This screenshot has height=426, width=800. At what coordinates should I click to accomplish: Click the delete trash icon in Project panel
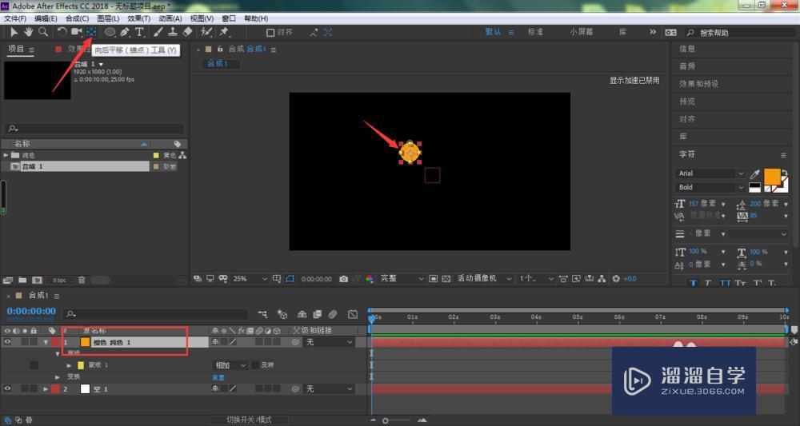pos(82,280)
